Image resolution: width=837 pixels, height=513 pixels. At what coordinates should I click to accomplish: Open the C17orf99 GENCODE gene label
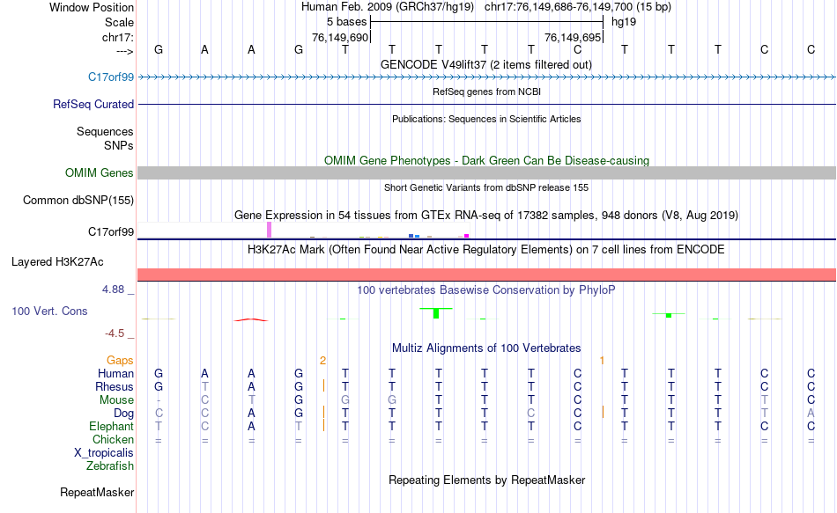pyautogui.click(x=110, y=77)
